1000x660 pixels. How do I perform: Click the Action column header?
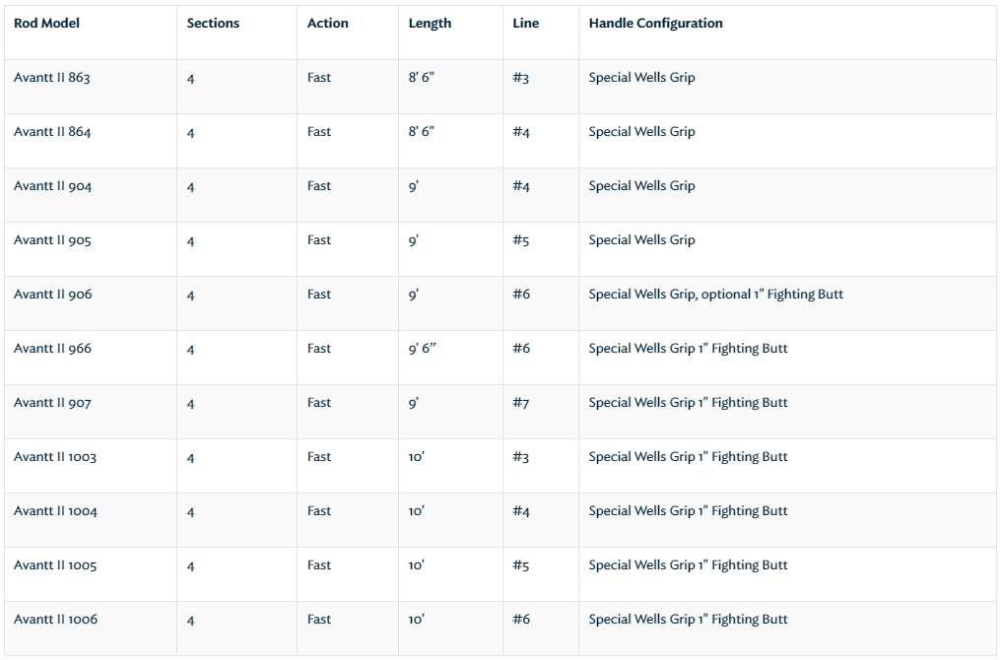click(x=327, y=24)
